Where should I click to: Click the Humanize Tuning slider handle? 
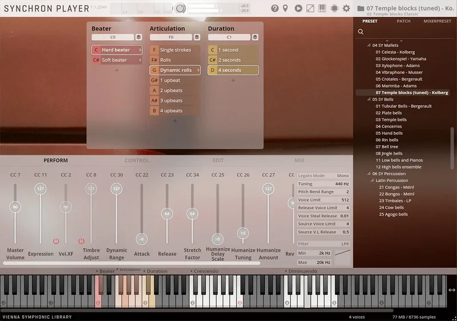243,233
